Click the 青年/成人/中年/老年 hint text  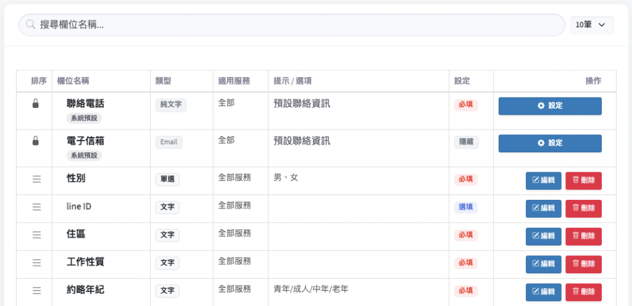(311, 289)
